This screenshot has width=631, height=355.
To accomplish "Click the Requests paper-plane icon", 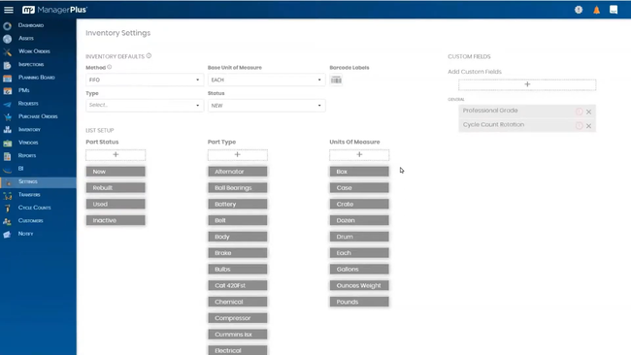I will click(7, 104).
